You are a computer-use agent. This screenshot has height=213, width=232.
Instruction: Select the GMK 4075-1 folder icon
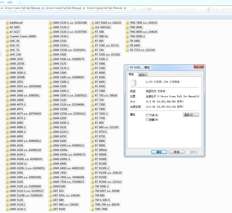tap(7, 118)
